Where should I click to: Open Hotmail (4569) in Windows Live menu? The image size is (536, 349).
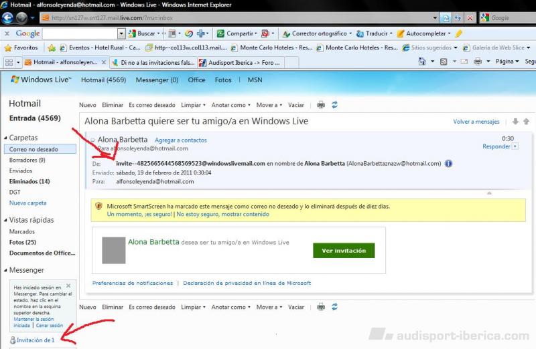[103, 80]
